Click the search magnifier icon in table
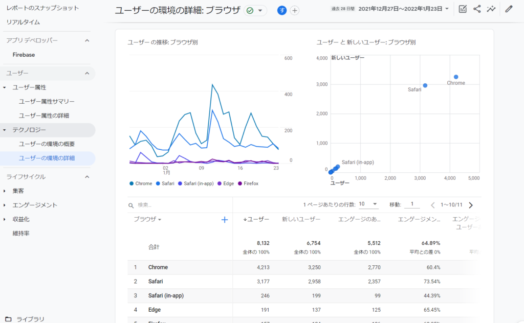524x323 pixels. 131,205
